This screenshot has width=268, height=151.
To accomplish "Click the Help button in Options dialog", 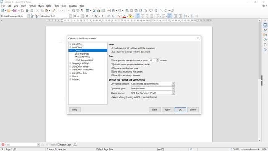I will 75,110.
